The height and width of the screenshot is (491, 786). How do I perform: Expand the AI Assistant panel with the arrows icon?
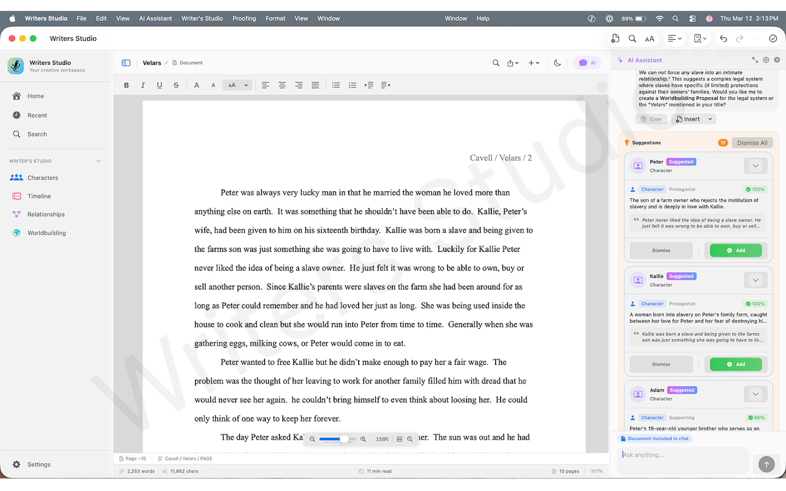point(755,60)
